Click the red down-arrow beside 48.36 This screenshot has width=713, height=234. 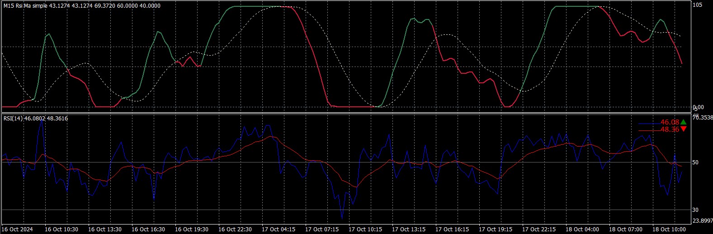point(683,129)
